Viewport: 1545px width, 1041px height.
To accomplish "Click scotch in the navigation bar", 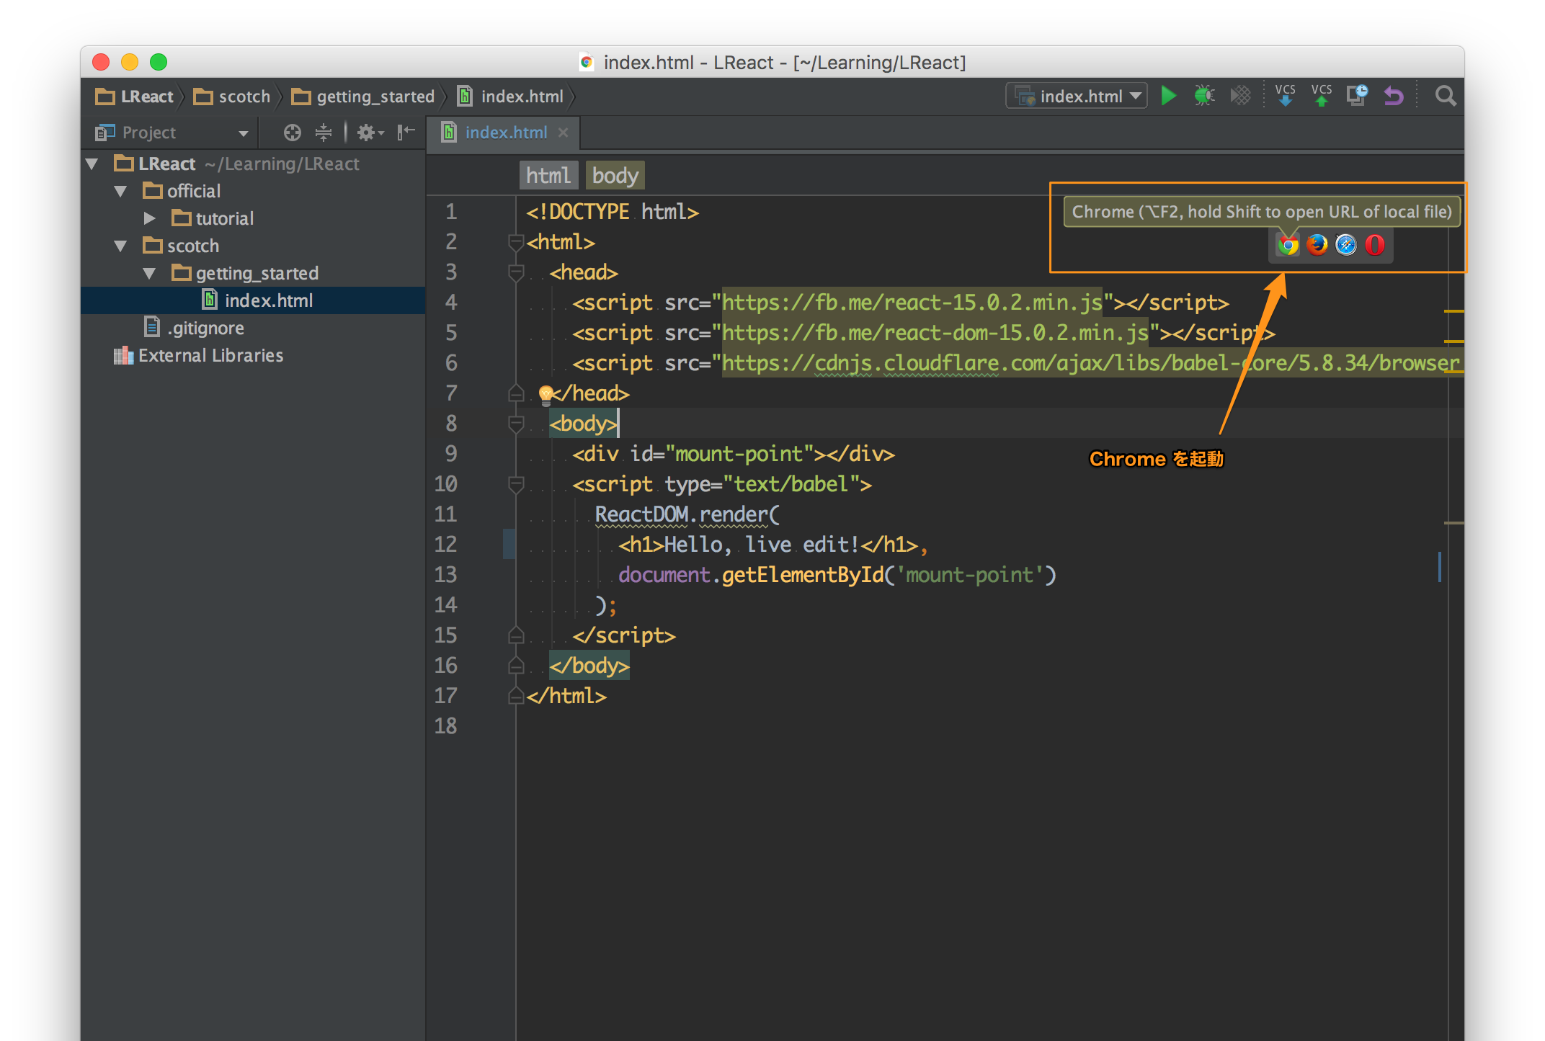I will pos(232,97).
